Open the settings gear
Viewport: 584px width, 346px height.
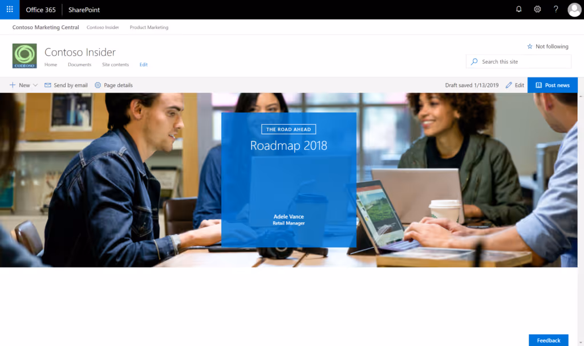click(537, 9)
